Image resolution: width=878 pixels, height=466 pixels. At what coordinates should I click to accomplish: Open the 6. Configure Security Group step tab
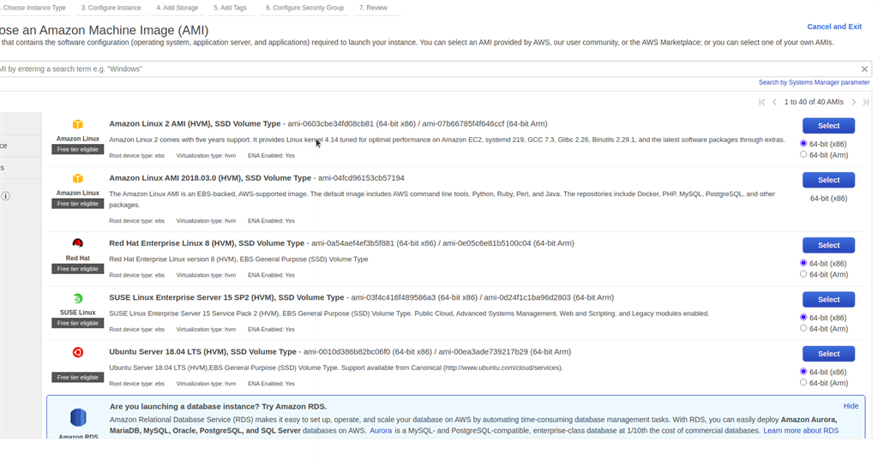tap(304, 8)
